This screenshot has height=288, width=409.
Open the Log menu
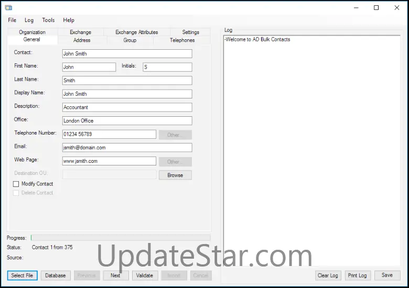click(29, 20)
